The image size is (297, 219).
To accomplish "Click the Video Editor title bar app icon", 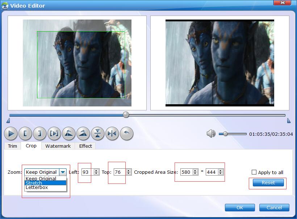I will (5, 6).
